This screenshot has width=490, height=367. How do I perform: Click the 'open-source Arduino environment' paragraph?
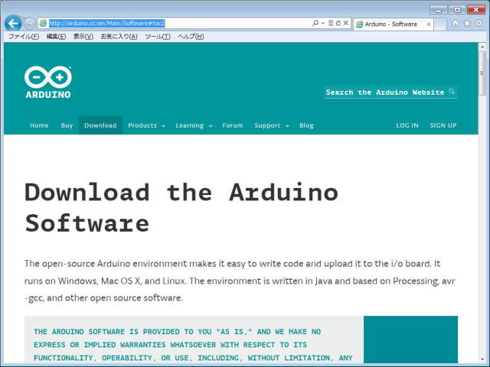[x=240, y=281]
